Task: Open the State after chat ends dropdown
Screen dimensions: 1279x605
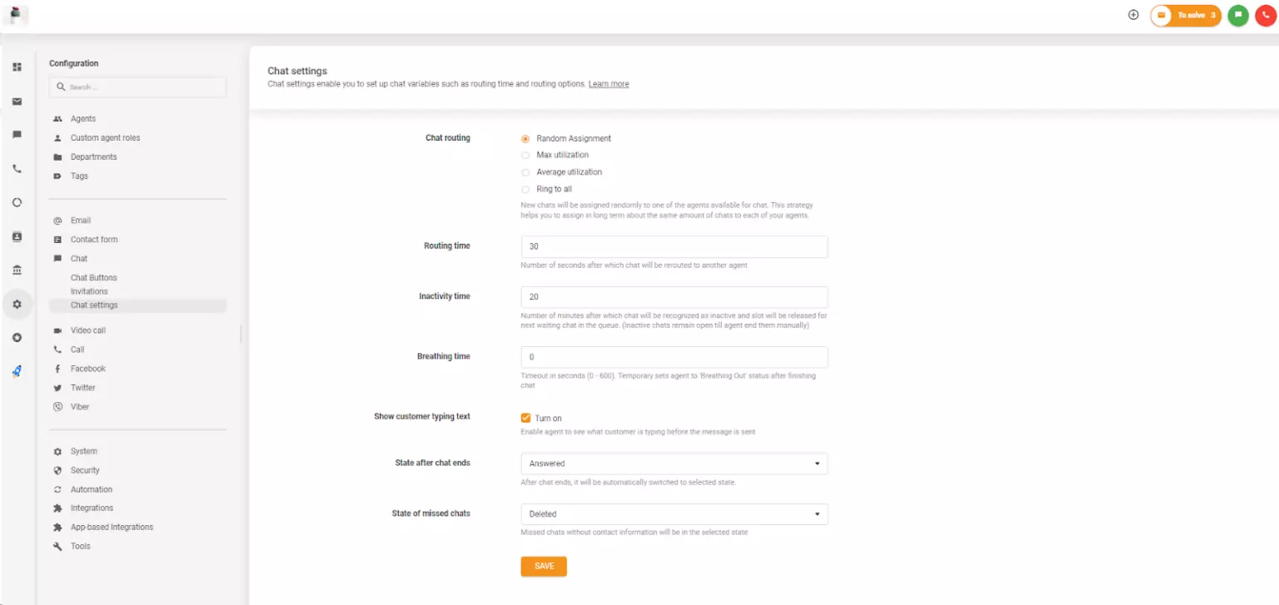Action: point(674,464)
